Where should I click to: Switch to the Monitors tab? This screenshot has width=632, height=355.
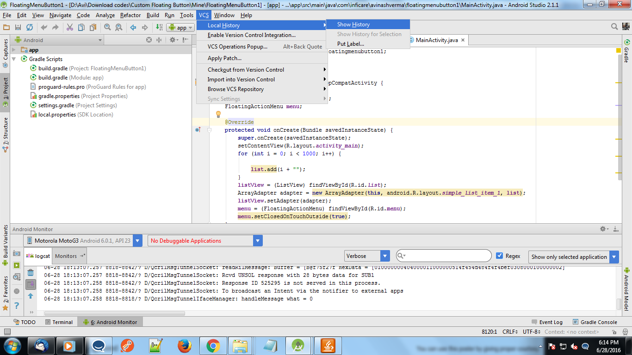click(66, 256)
